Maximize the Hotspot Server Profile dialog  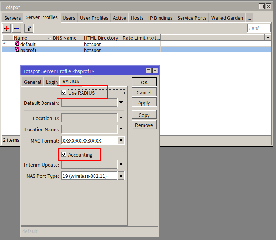(x=148, y=71)
